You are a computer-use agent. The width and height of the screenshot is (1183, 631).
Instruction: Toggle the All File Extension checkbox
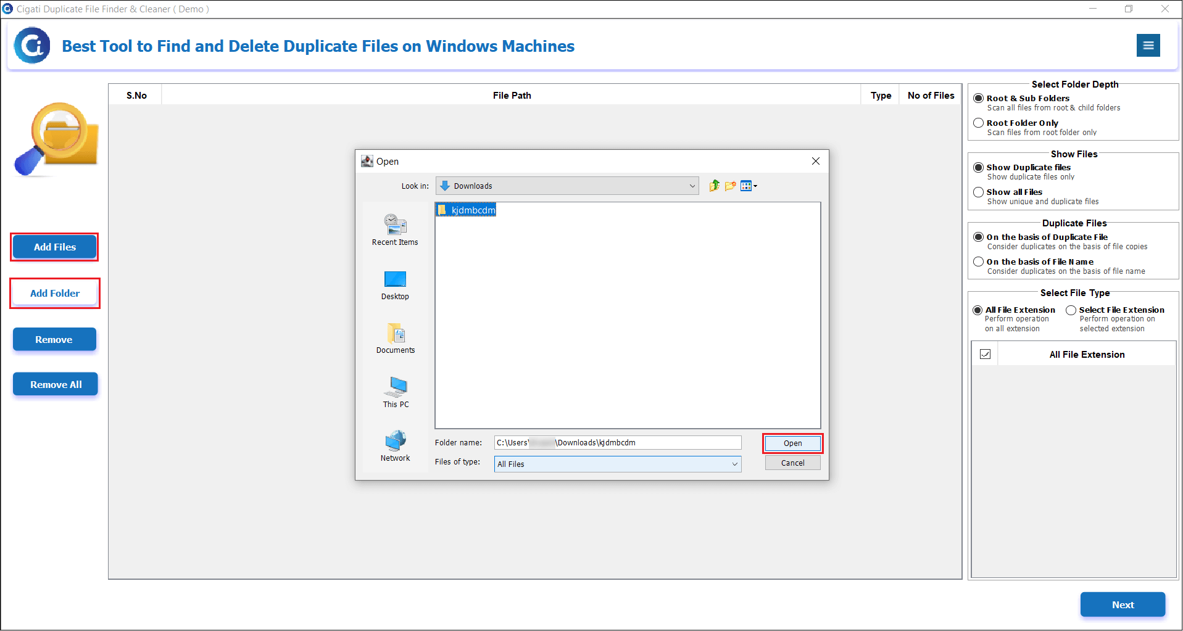(x=985, y=354)
